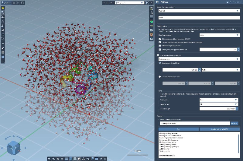Open the input system PDB IDs dropdown
Image resolution: width=243 pixels, height=161 pixels.
199,11
